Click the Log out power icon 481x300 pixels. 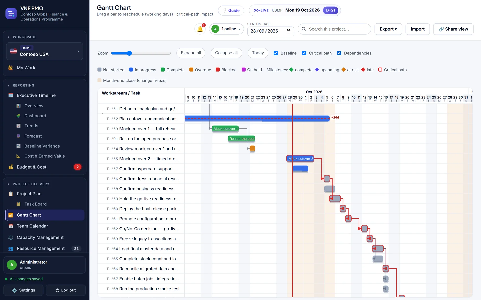[57, 290]
